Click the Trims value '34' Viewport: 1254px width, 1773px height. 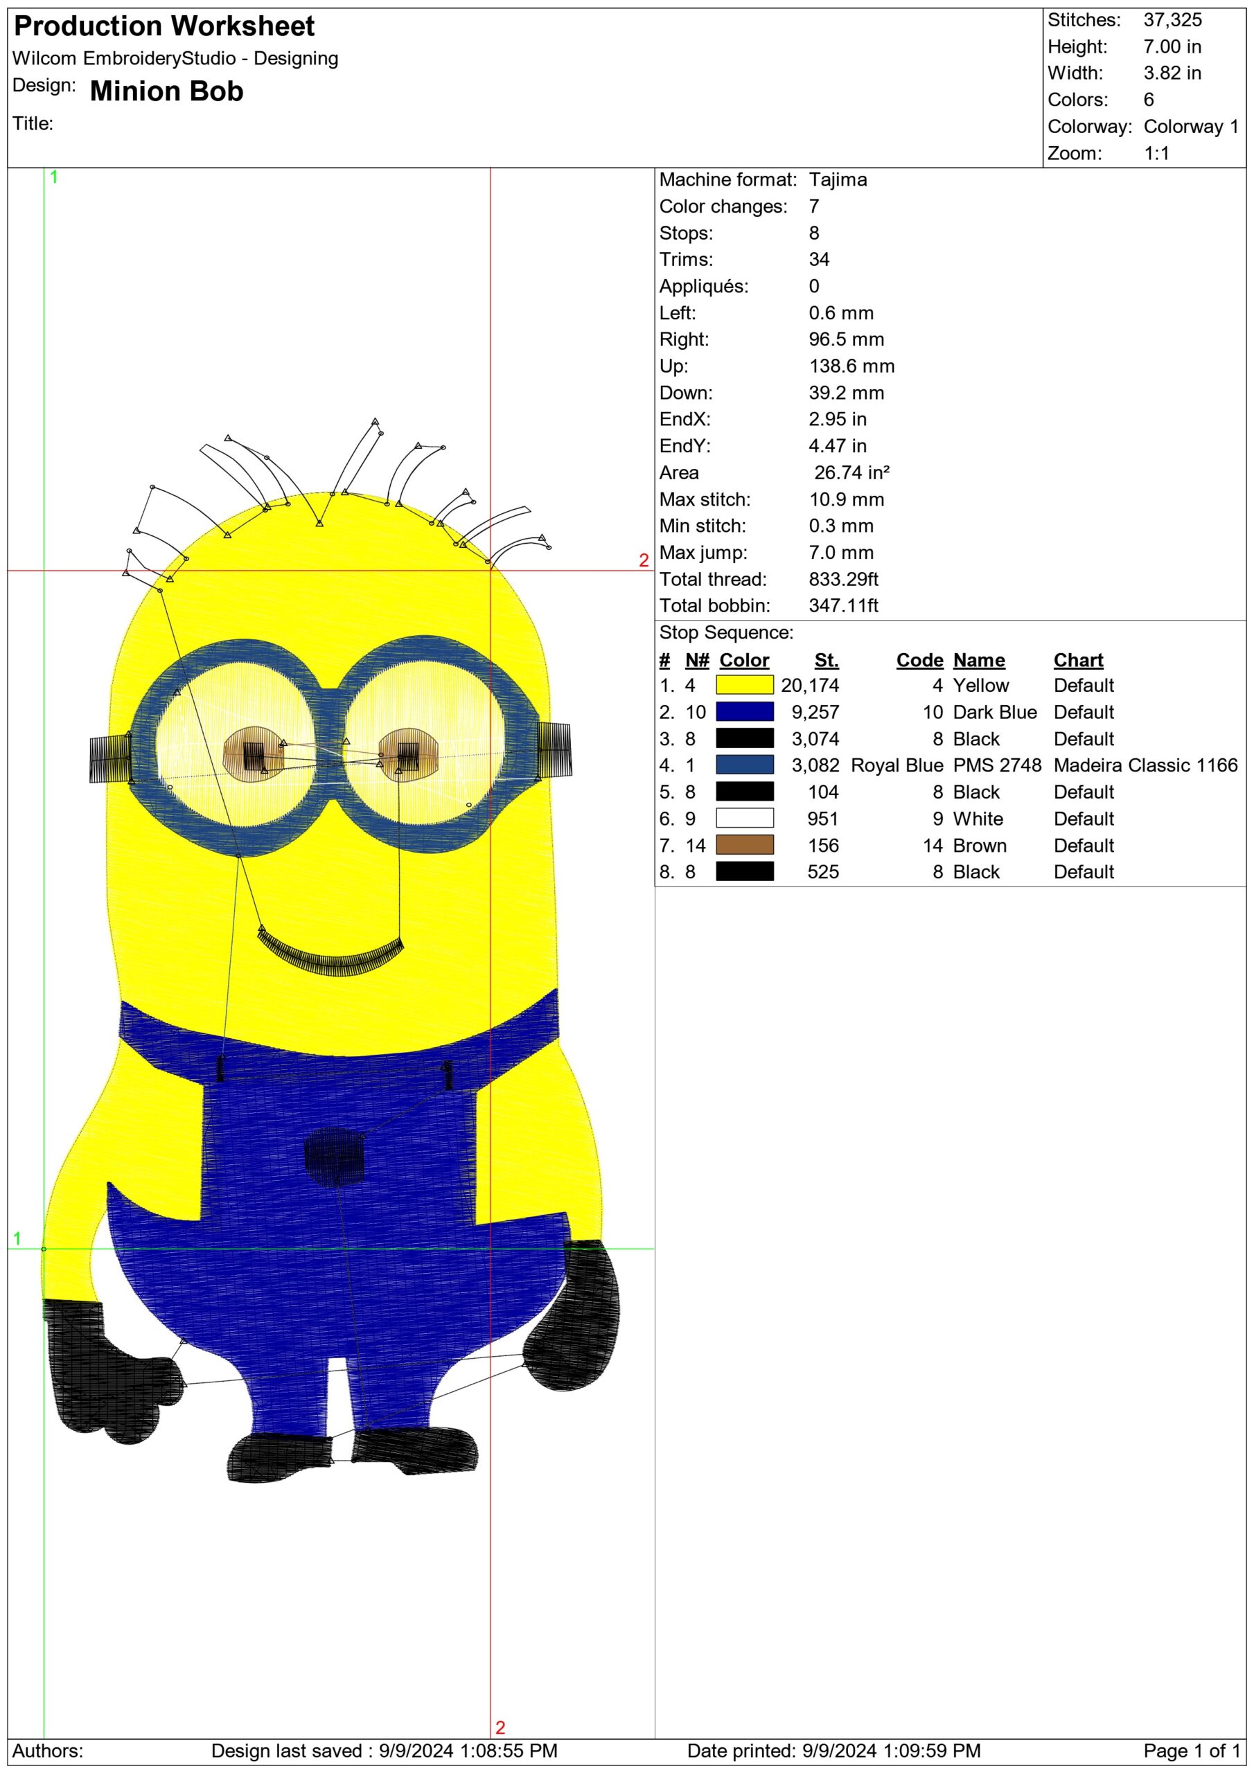(x=819, y=260)
